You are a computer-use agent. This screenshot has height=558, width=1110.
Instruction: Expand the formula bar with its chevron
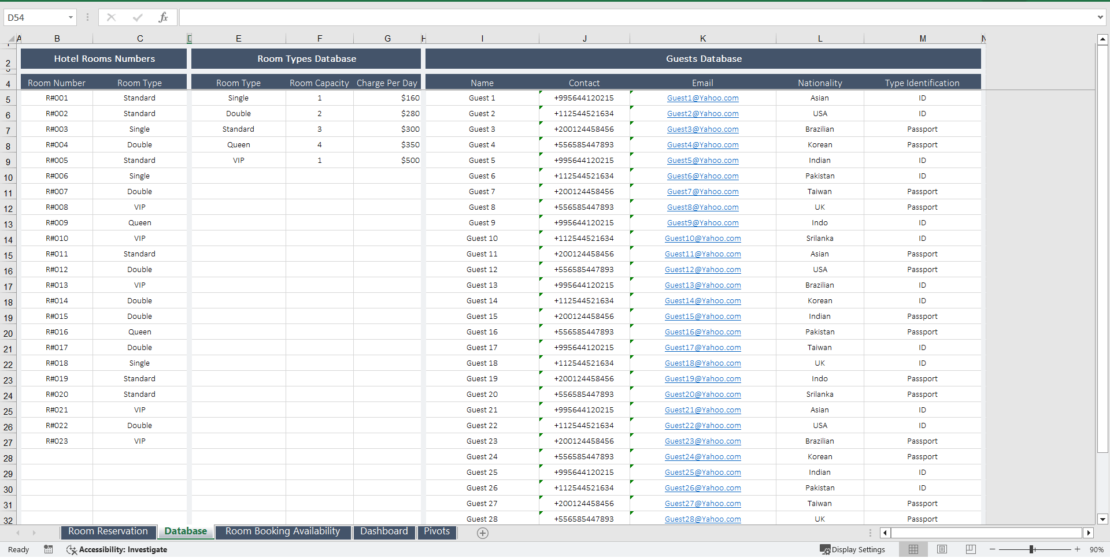(x=1100, y=17)
